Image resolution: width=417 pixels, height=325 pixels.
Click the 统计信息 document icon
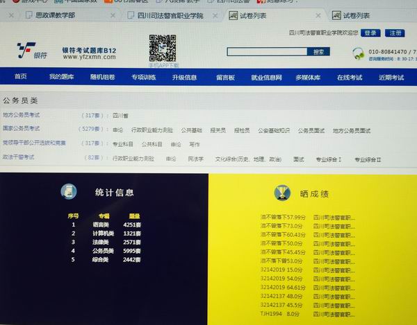(x=69, y=191)
